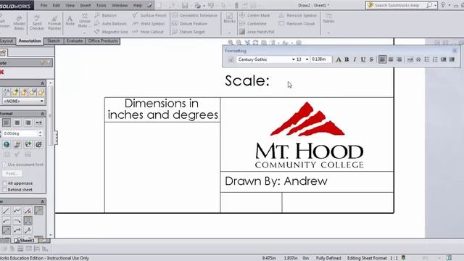Toggle italic in the Formatting toolbar
Image resolution: width=464 pixels, height=261 pixels.
pos(355,59)
